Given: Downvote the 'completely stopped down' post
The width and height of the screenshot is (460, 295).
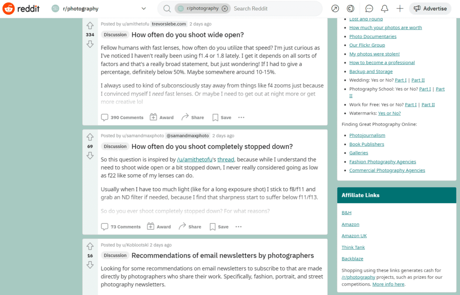Looking at the screenshot, I should (x=90, y=156).
